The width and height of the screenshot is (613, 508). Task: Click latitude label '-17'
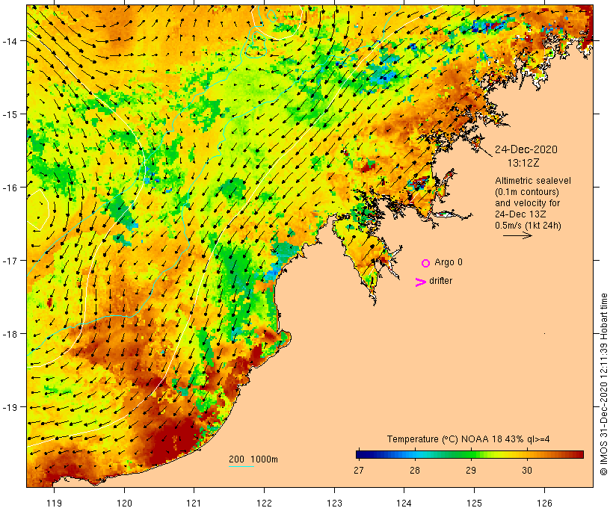point(10,260)
